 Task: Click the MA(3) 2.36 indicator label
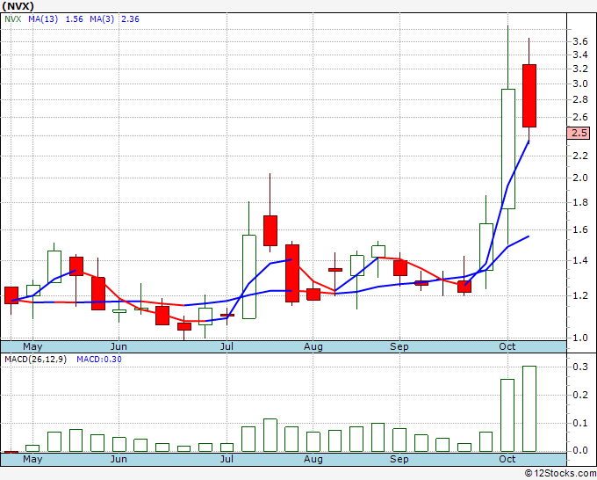119,19
